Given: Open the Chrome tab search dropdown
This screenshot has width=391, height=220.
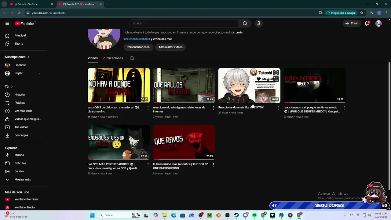Looking at the screenshot, I should (4, 4).
